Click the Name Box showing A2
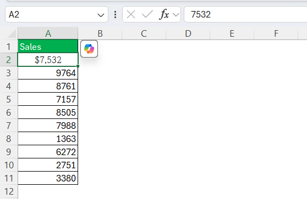This screenshot has width=307, height=199. 57,14
